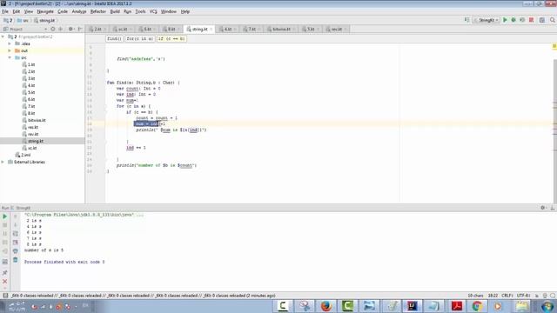557x313 pixels.
Task: Expand External Libraries node
Action: [3, 162]
